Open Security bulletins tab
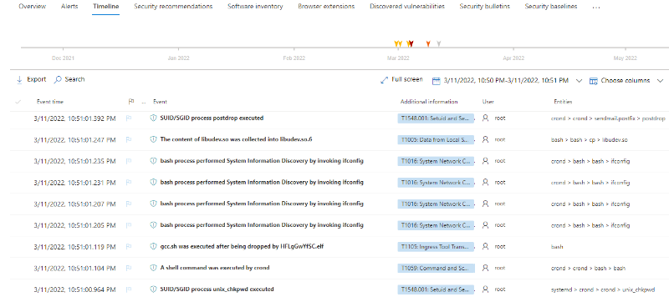 coord(485,7)
